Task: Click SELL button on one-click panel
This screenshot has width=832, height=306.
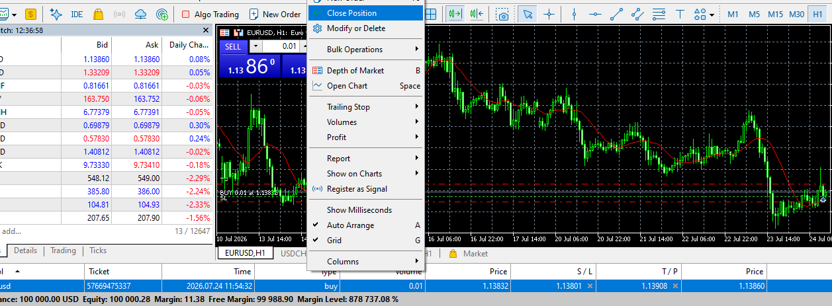Action: (233, 46)
